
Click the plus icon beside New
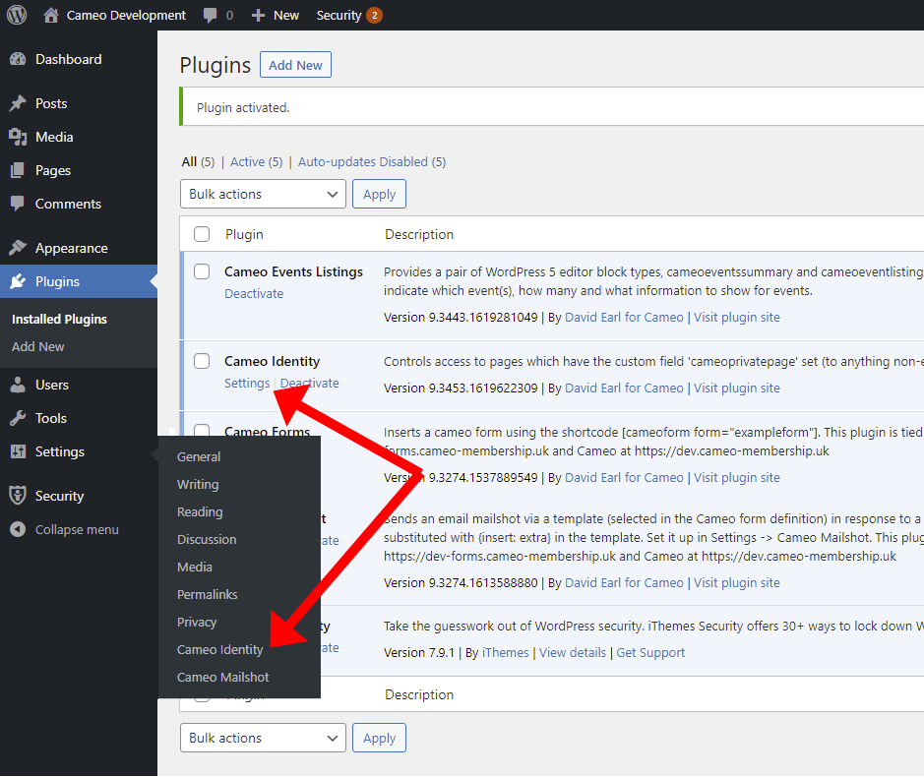(258, 16)
